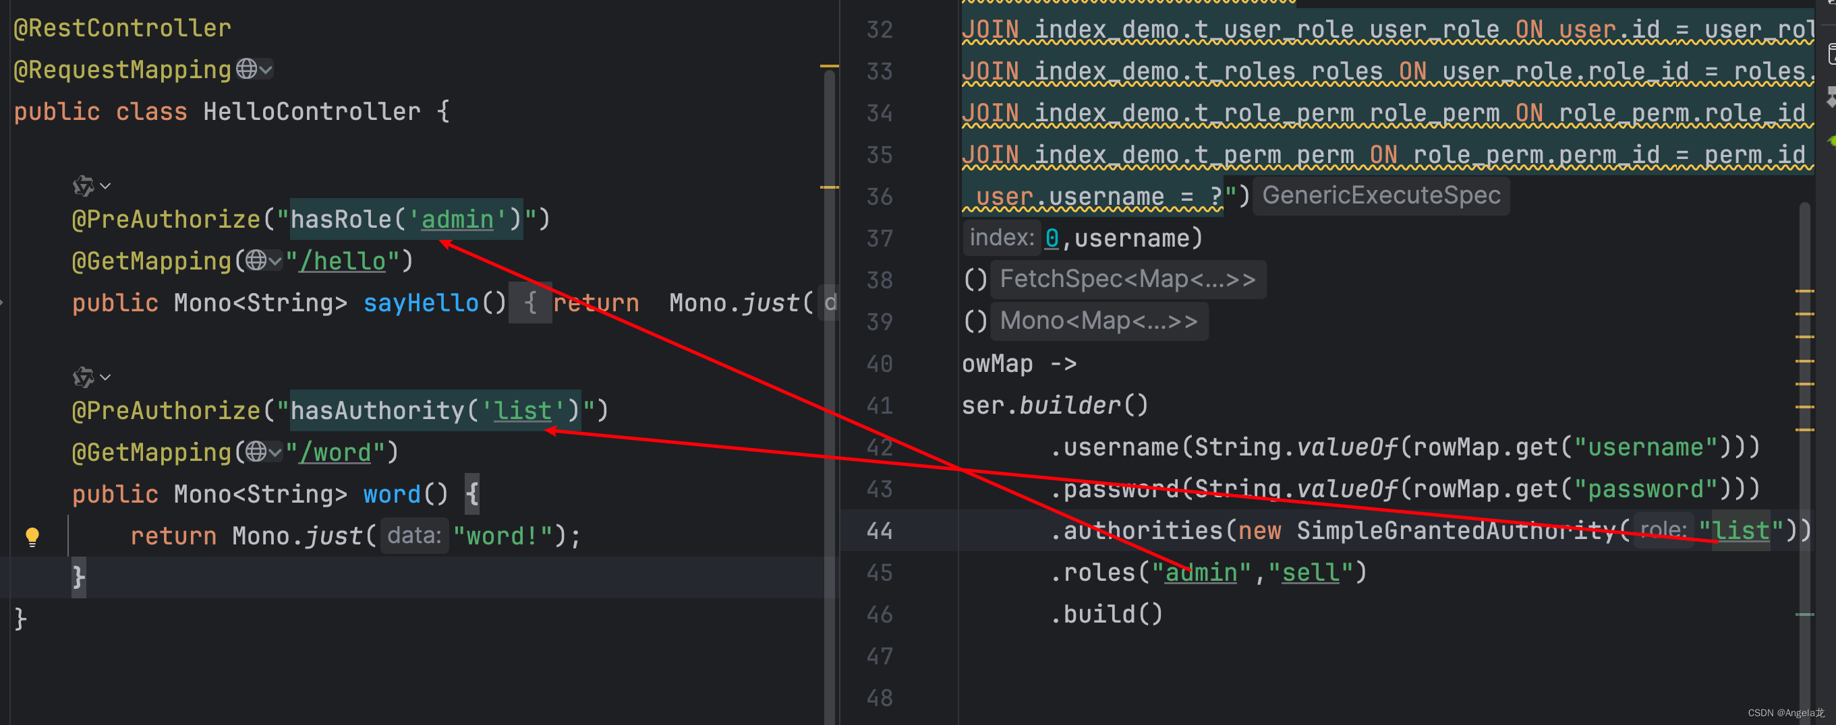Click line number 48 in gutter

click(x=880, y=698)
